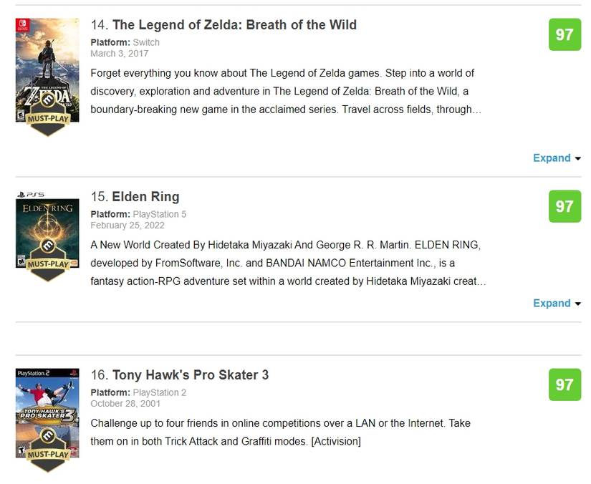
Task: Click the Nintendo Switch logo on Zelda's cover
Action: pyautogui.click(x=24, y=26)
